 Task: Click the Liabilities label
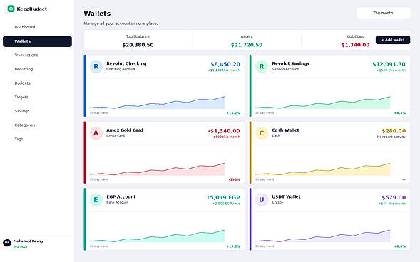(x=355, y=36)
